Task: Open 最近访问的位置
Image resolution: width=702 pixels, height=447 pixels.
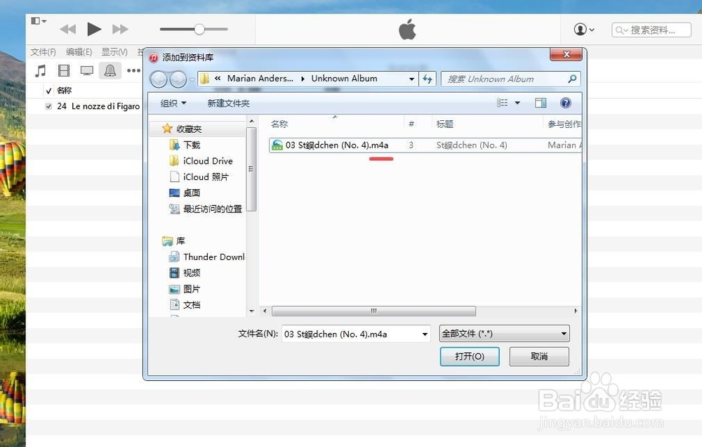Action: [x=206, y=209]
